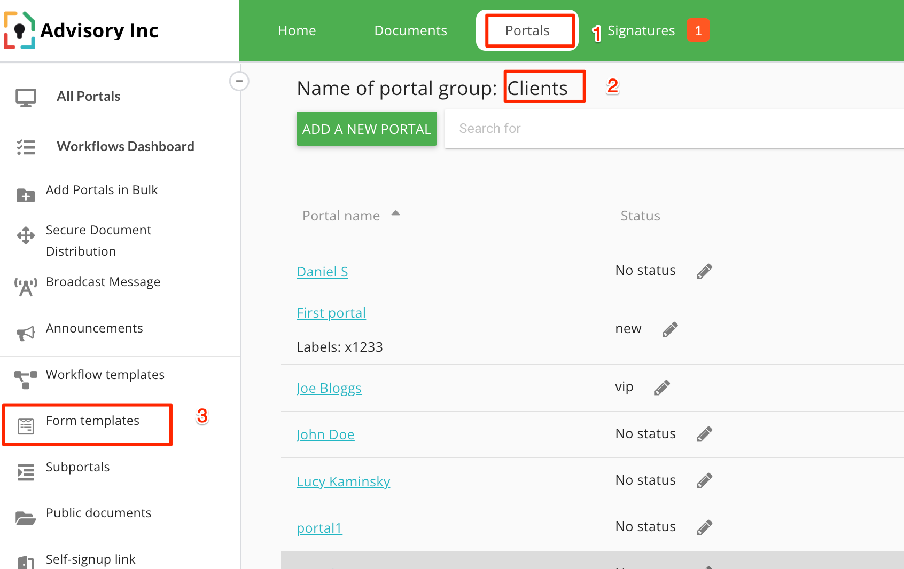This screenshot has height=569, width=904.
Task: Click the Workflows Dashboard checklist icon
Action: point(26,147)
